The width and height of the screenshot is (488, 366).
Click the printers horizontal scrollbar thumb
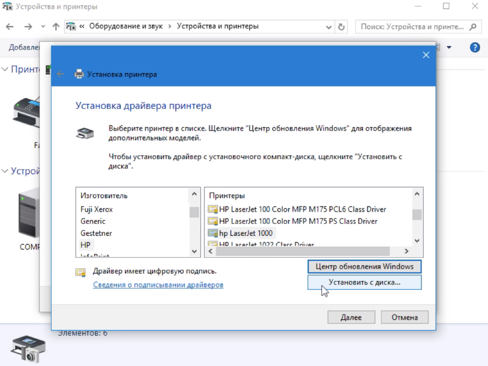click(303, 252)
